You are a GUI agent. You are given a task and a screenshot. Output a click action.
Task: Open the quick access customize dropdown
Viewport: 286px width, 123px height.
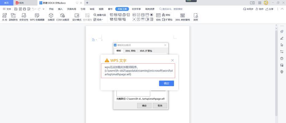(44, 9)
